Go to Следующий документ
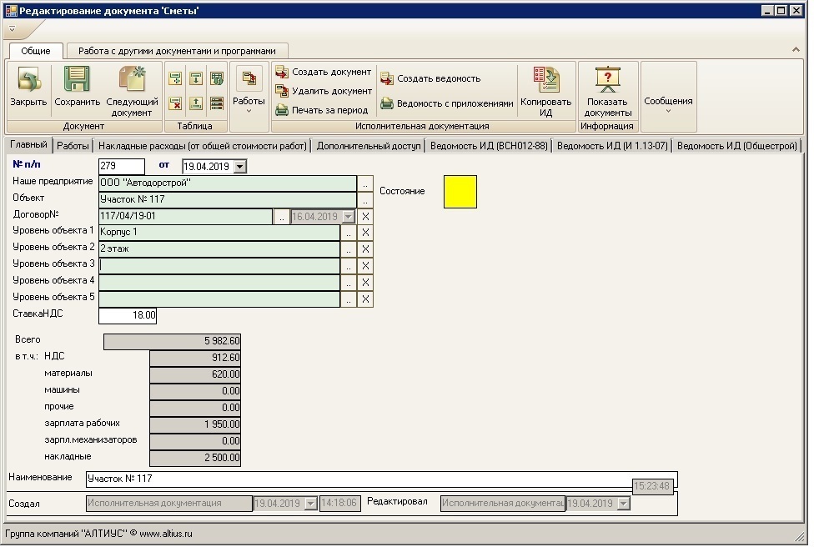The height and width of the screenshot is (547, 814). click(x=132, y=79)
